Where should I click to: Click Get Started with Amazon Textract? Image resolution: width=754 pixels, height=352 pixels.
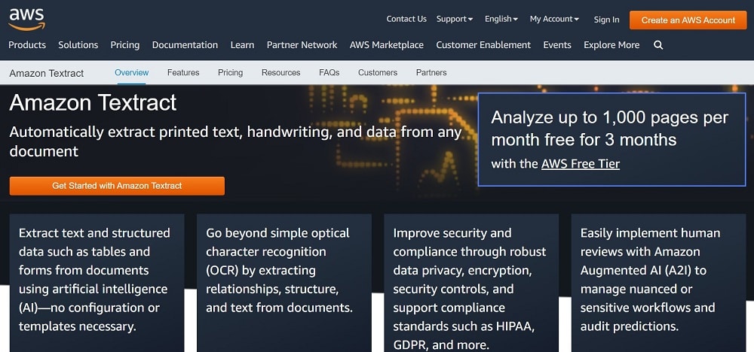click(x=117, y=186)
